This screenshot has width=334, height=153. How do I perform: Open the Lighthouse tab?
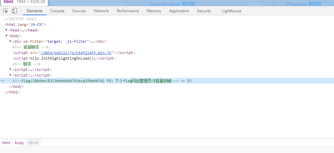[x=231, y=11]
